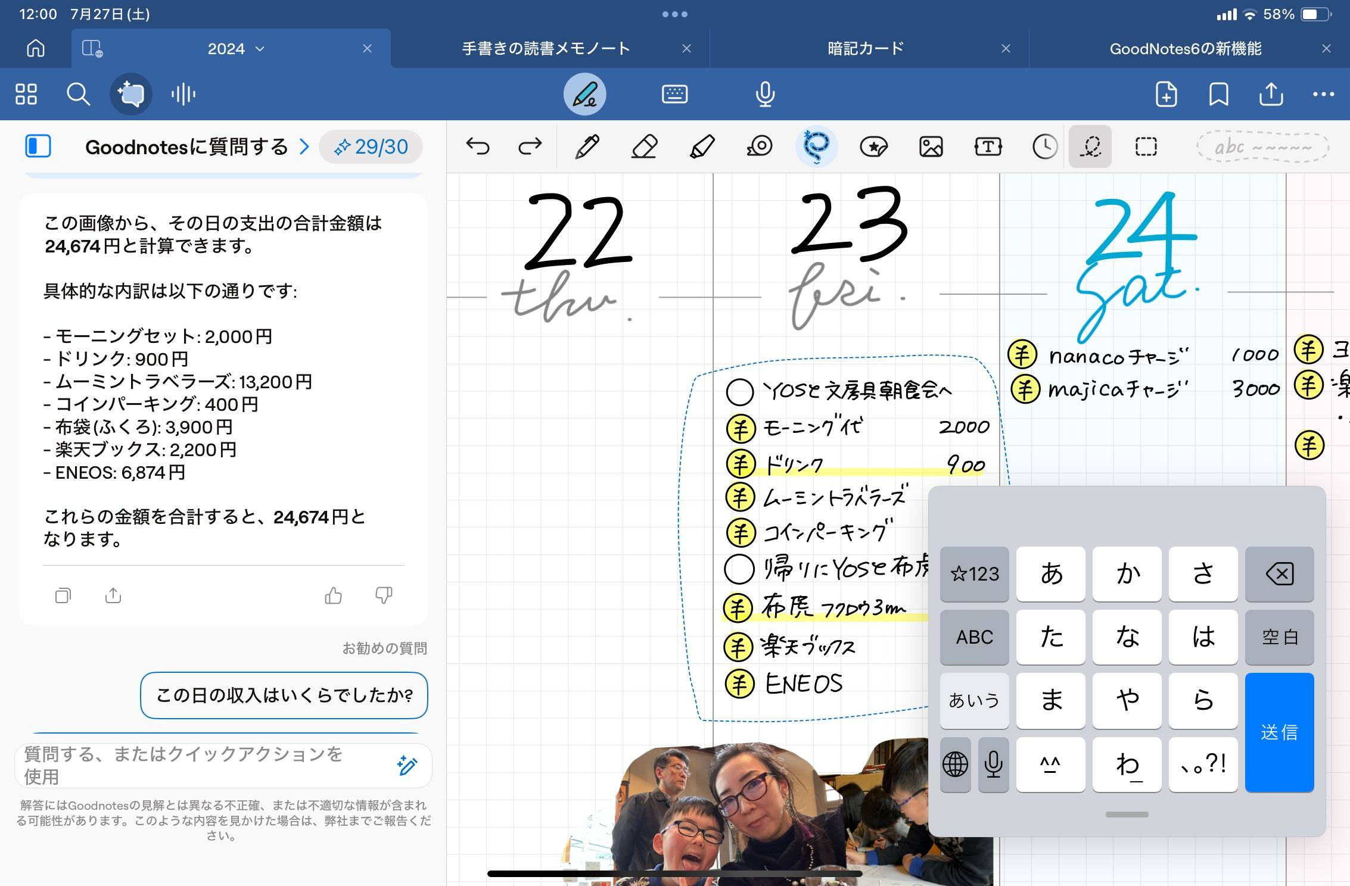The width and height of the screenshot is (1350, 886).
Task: Open the page thumbnail overview
Action: pos(26,94)
